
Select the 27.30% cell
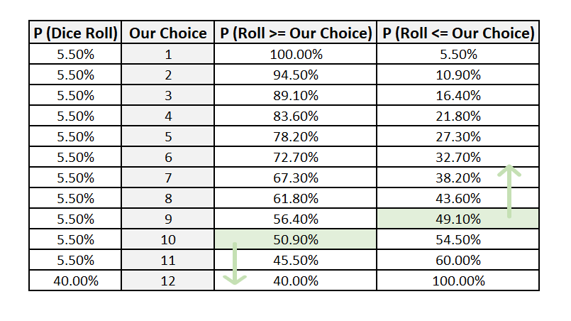pos(458,137)
